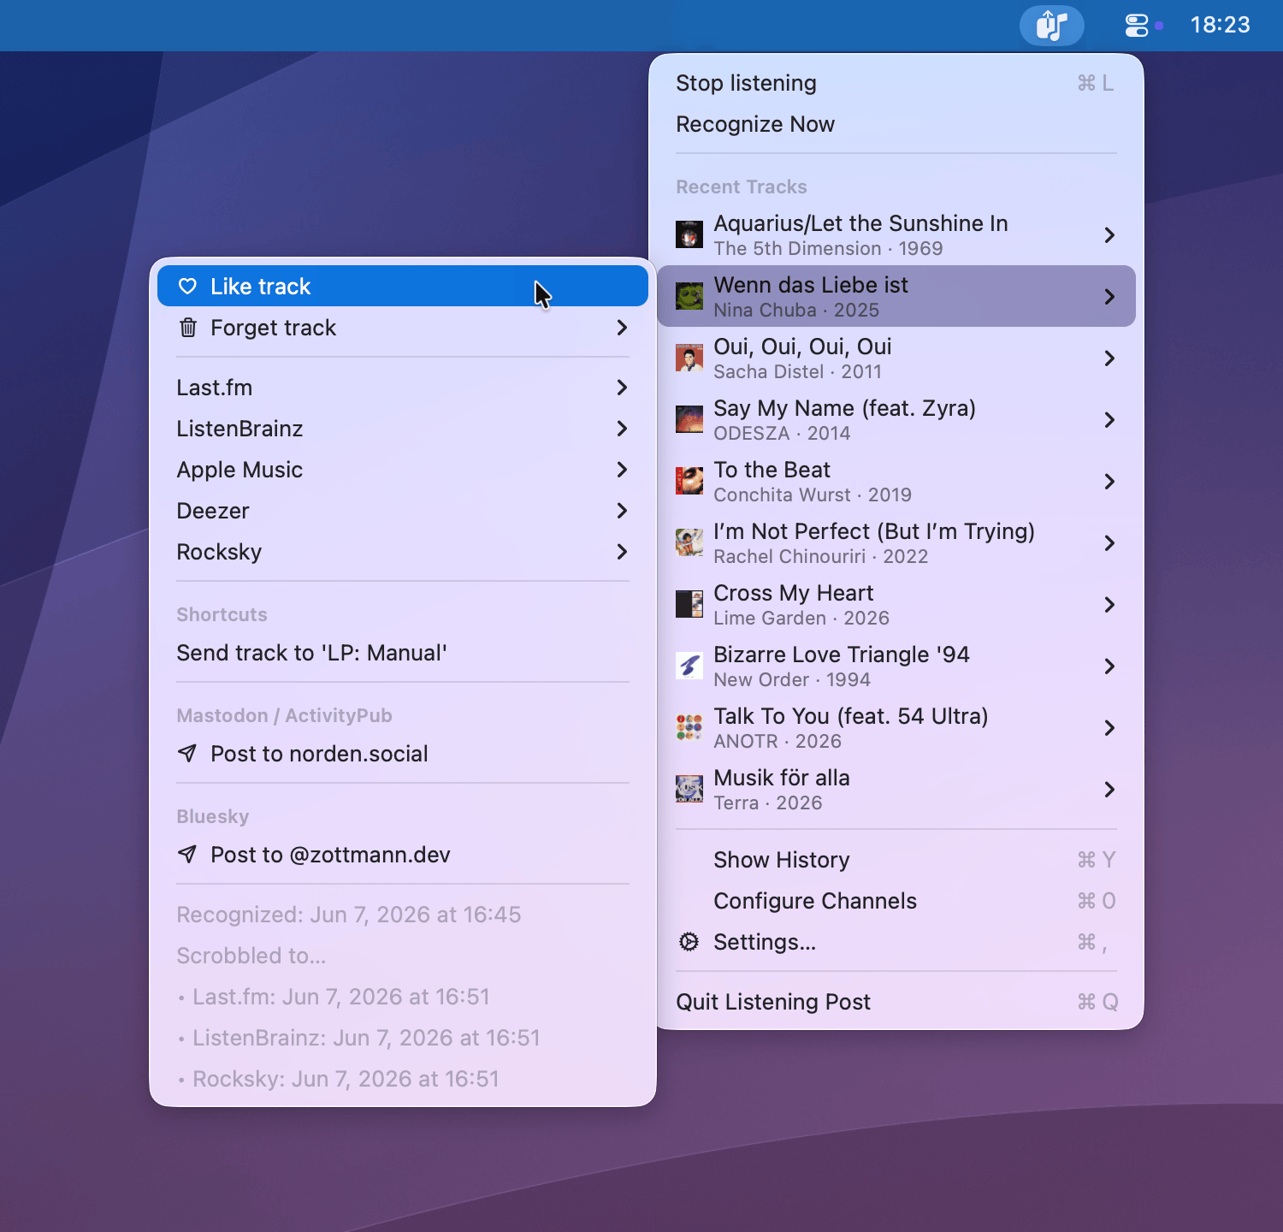The image size is (1283, 1232).
Task: Select Forget track menu item
Action: tap(403, 328)
